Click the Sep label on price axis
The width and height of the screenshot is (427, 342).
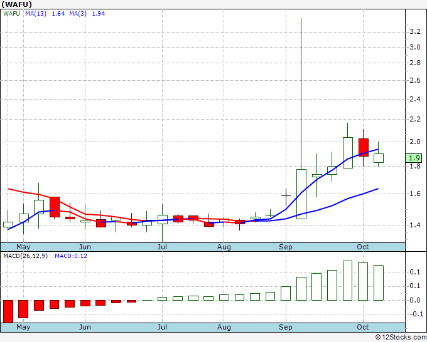pyautogui.click(x=286, y=247)
